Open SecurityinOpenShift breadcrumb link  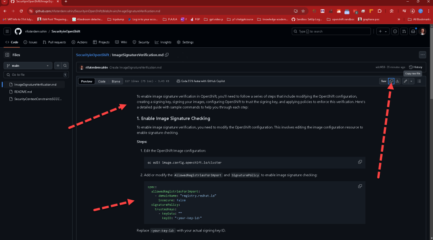93,55
